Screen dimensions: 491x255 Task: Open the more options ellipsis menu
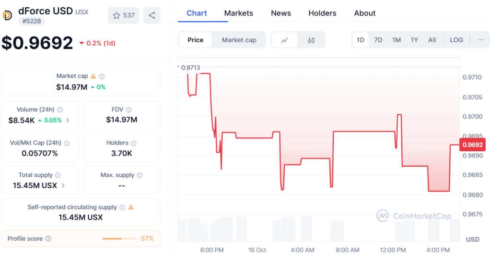481,40
